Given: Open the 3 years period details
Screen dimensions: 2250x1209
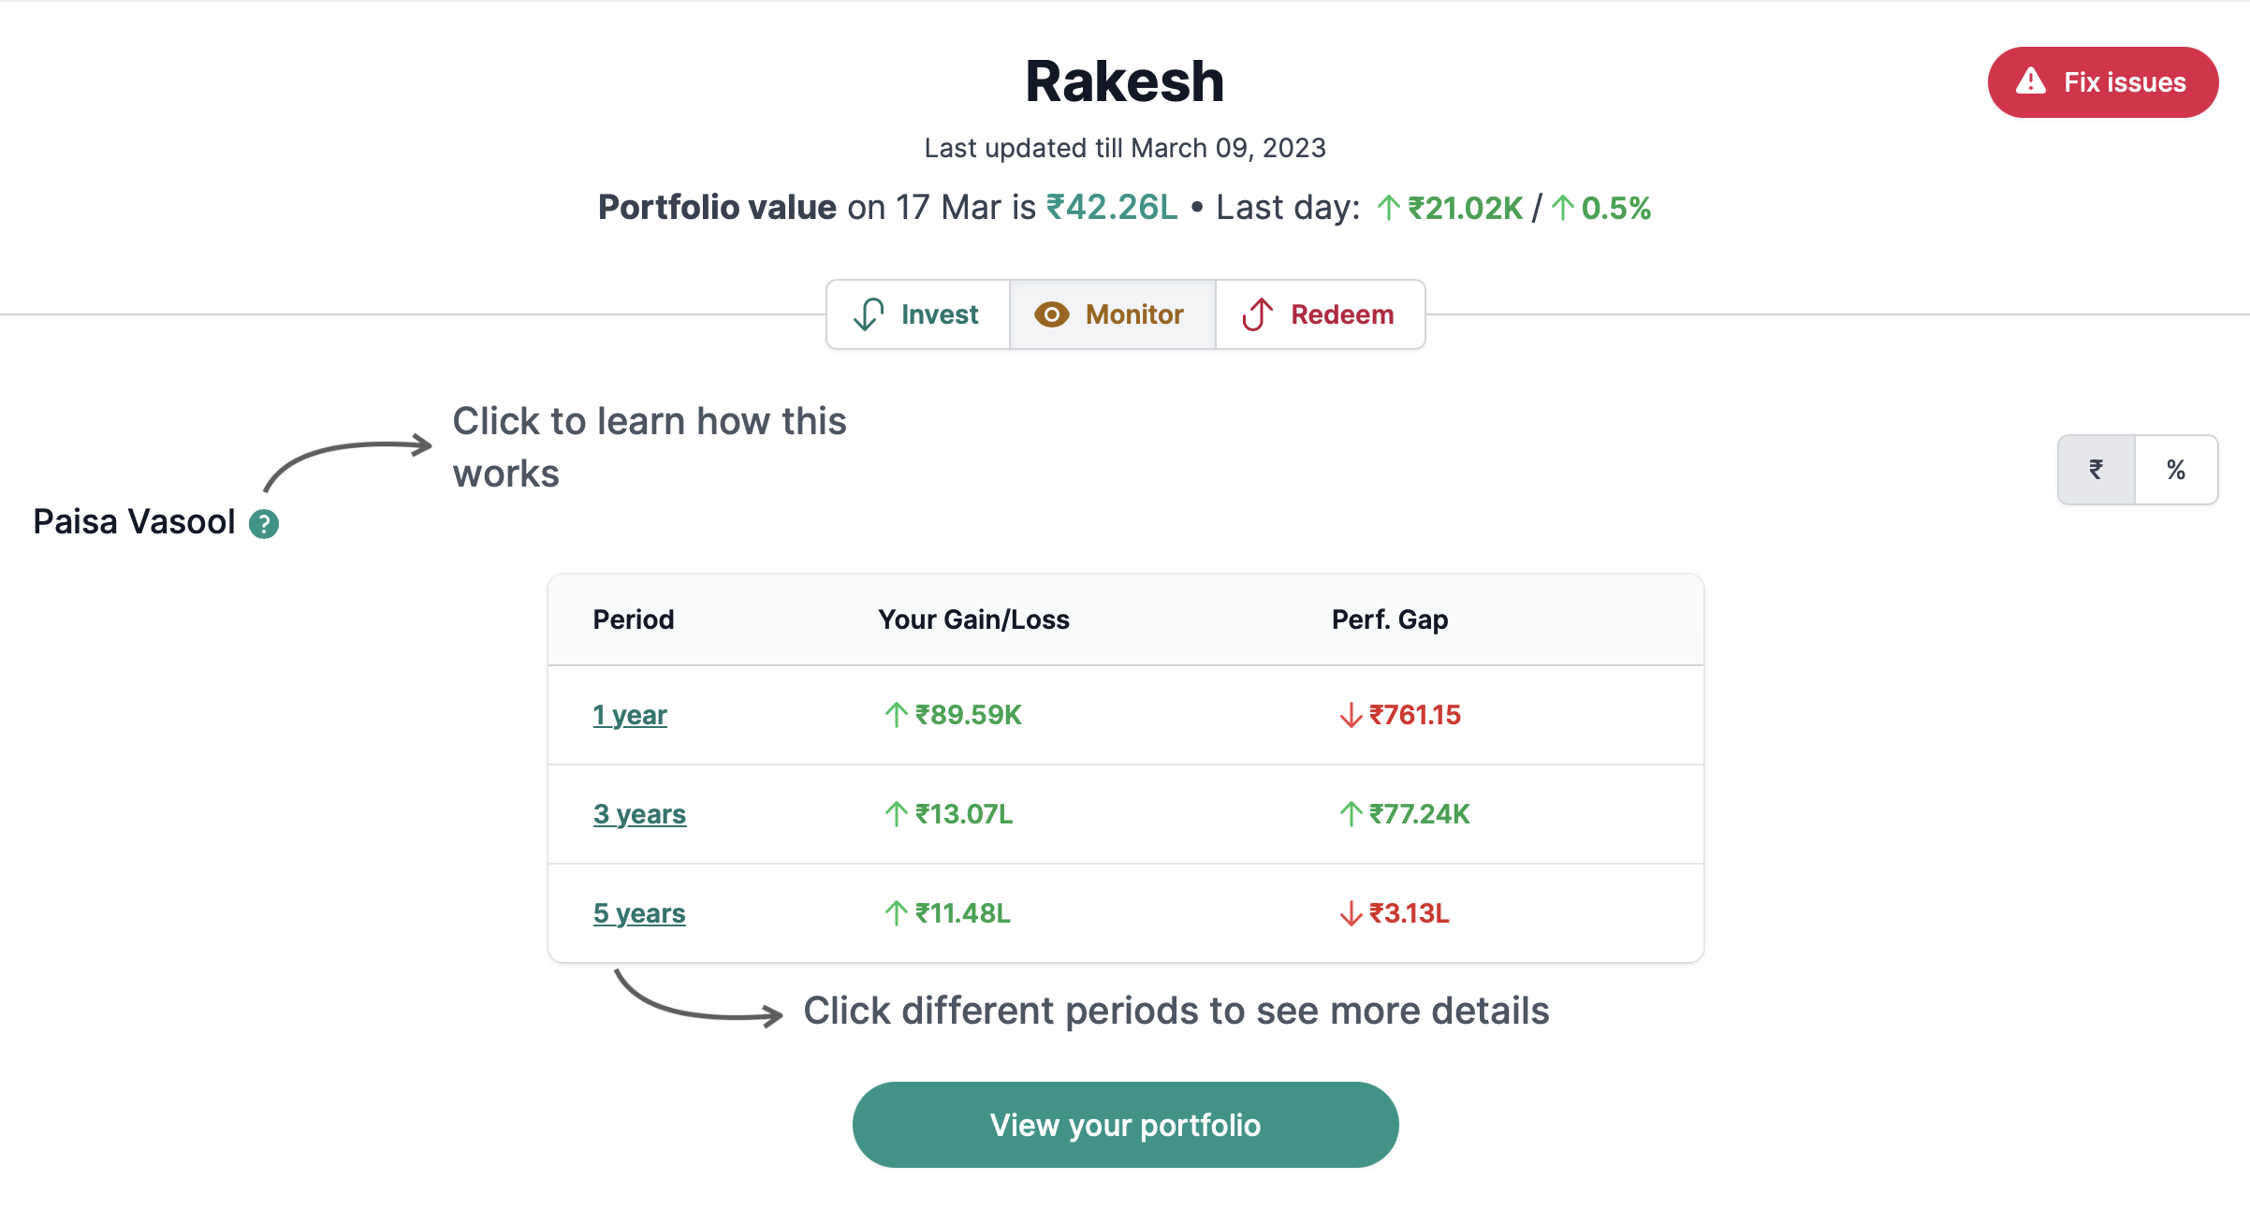Looking at the screenshot, I should pos(639,814).
